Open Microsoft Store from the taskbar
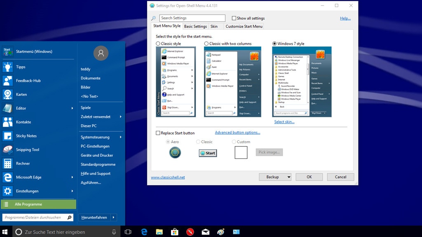This screenshot has width=422, height=237. pos(175,232)
